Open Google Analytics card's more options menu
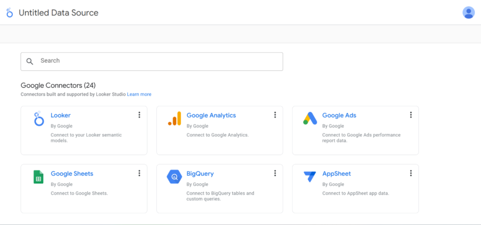This screenshot has width=481, height=225. click(x=275, y=115)
